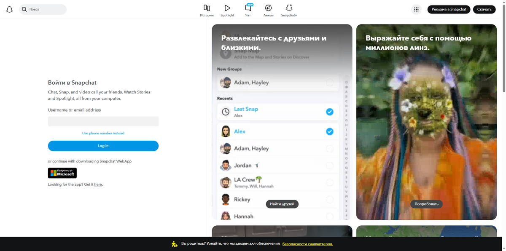Toggle checkbox on New Groups Adam, Hayley

330,83
